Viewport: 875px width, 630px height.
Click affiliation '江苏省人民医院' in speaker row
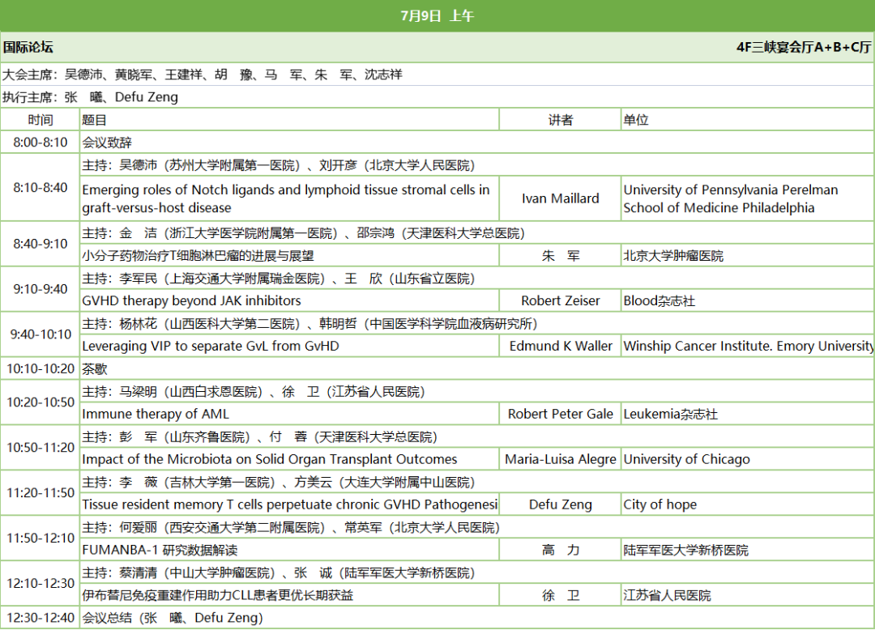pyautogui.click(x=748, y=595)
